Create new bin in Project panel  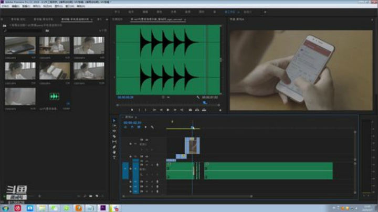91,196
